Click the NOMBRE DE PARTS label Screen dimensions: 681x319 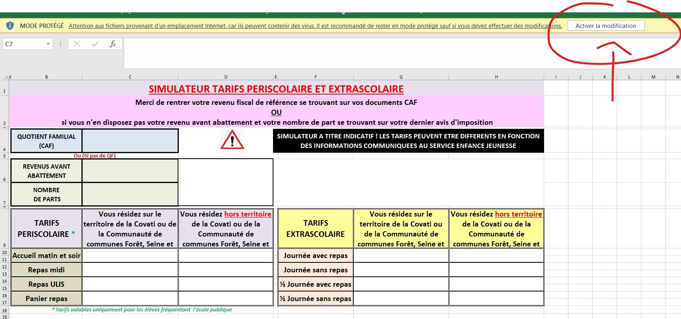tap(46, 194)
